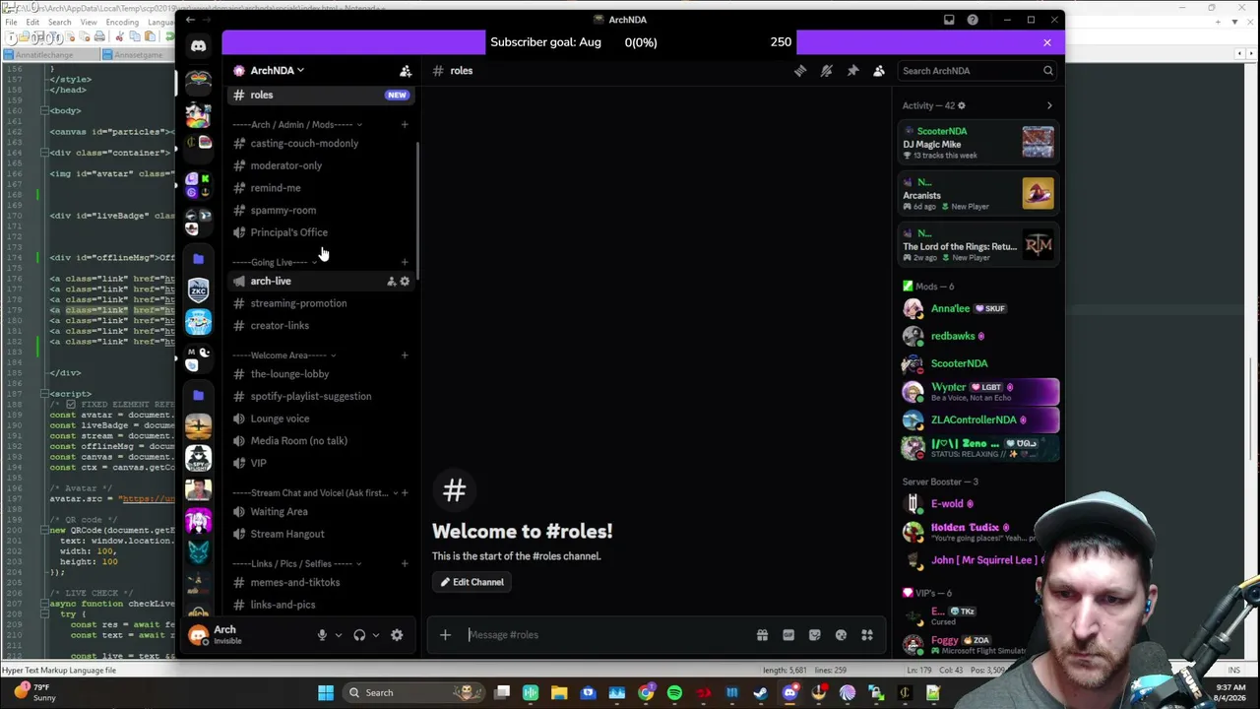Switch to Annatitlechange tab in Notepad++
The width and height of the screenshot is (1260, 709).
coord(50,55)
